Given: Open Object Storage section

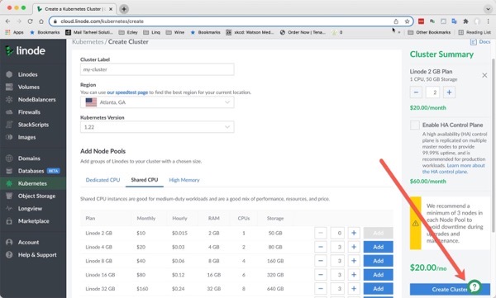Looking at the screenshot, I should coord(36,196).
